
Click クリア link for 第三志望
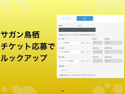click(88, 61)
